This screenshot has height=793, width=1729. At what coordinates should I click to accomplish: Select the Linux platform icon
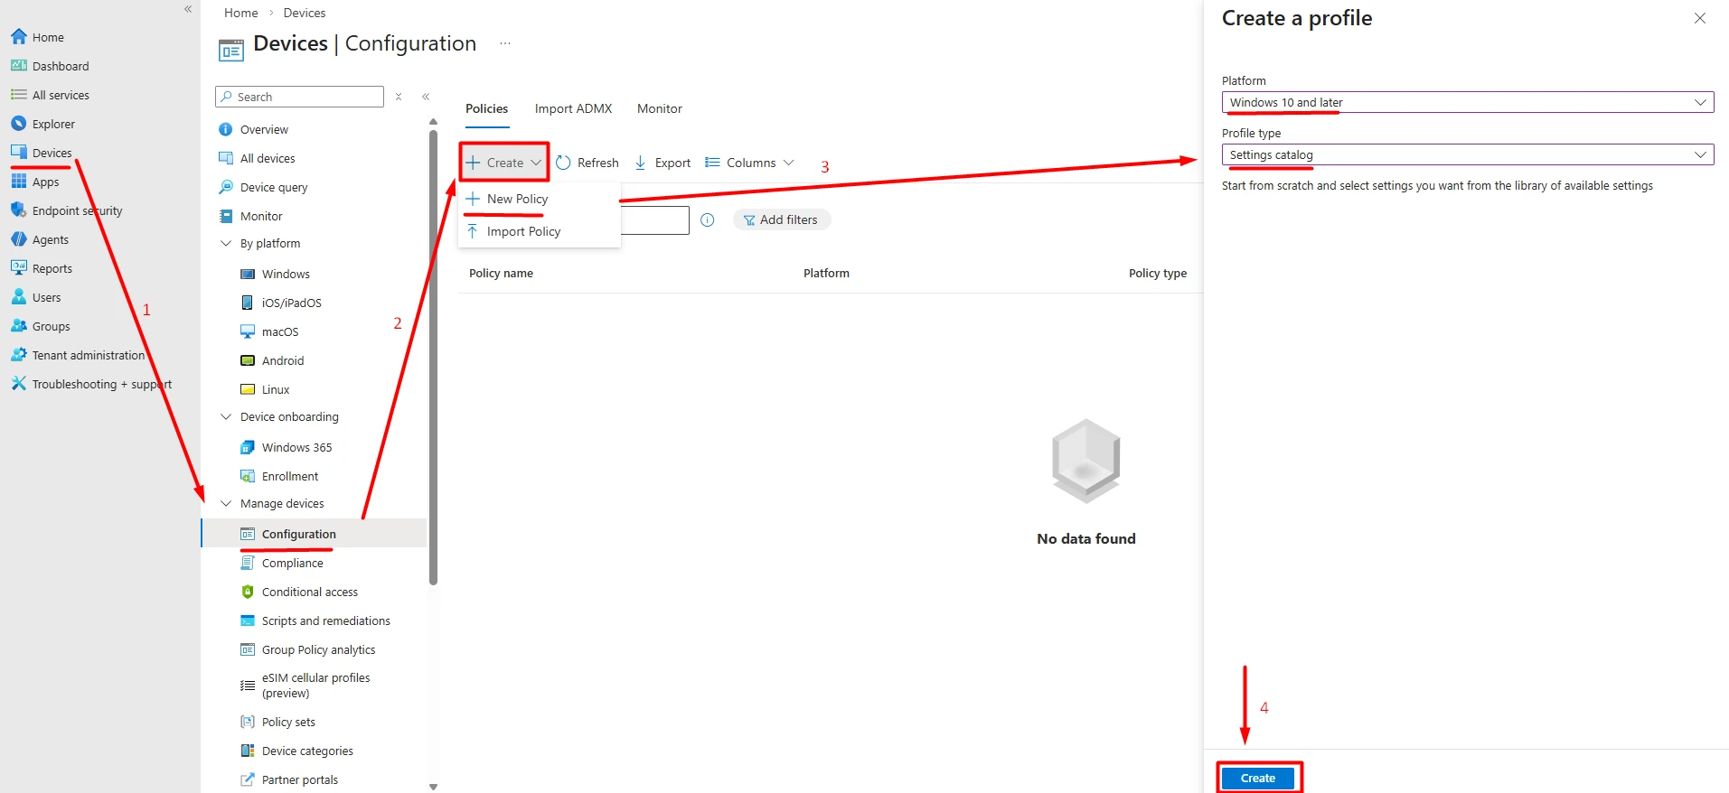tap(248, 389)
